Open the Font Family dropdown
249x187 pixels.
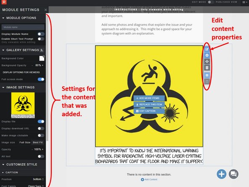point(36,186)
